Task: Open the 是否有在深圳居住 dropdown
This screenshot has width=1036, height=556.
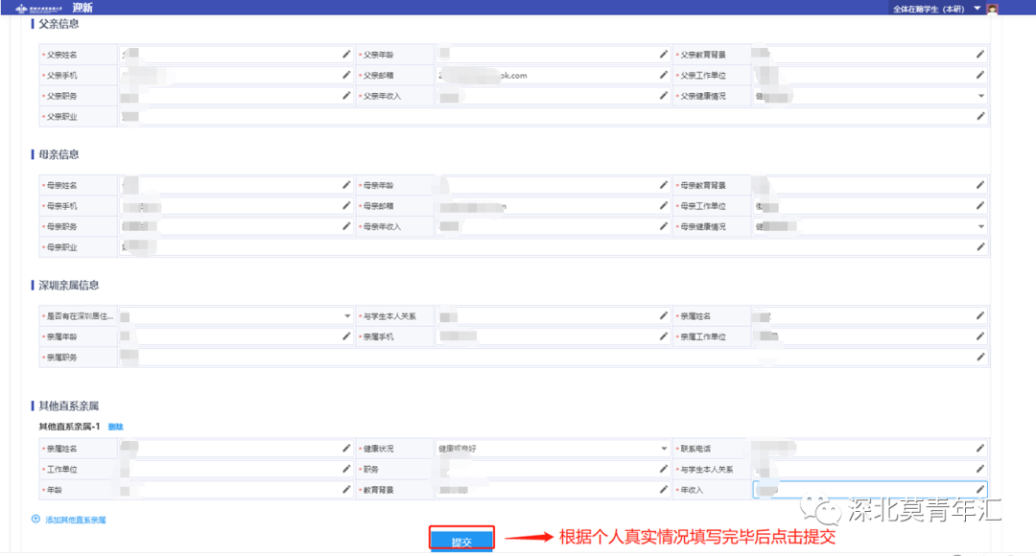Action: (347, 315)
